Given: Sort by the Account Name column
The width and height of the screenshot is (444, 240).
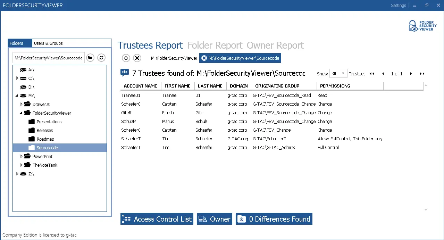Looking at the screenshot, I should pyautogui.click(x=140, y=86).
